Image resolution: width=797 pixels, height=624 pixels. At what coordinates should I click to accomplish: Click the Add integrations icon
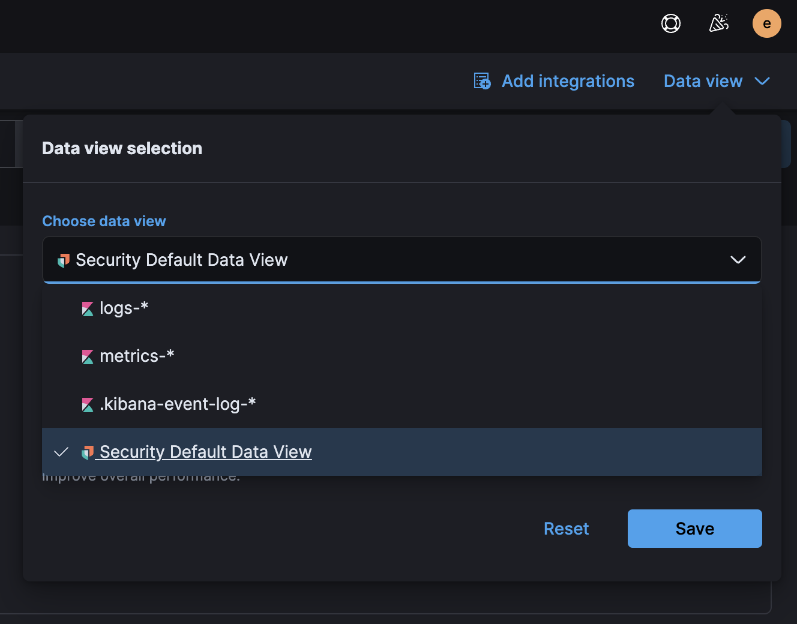click(x=481, y=80)
